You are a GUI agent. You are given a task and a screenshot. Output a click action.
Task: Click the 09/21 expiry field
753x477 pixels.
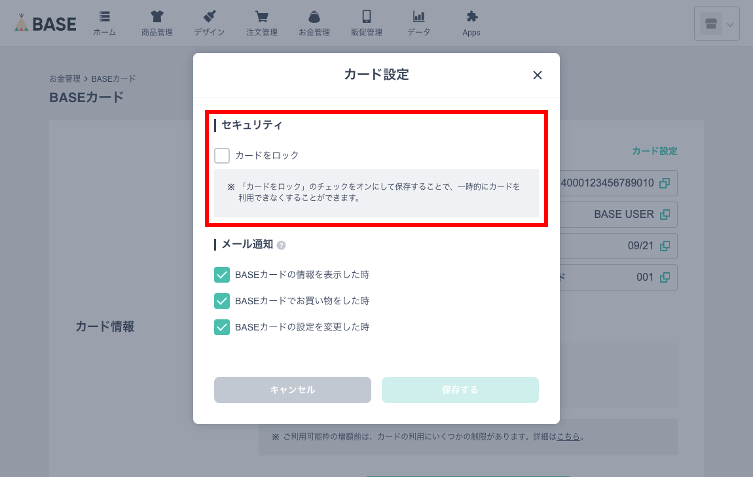(619, 246)
